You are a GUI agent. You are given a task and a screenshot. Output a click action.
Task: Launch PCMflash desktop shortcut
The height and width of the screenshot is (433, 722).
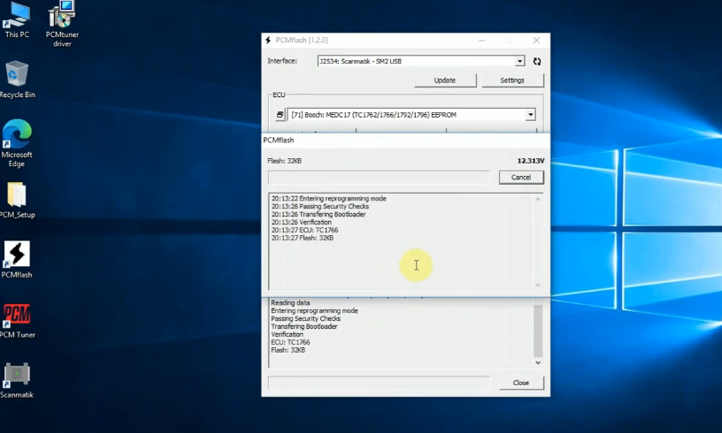[17, 259]
